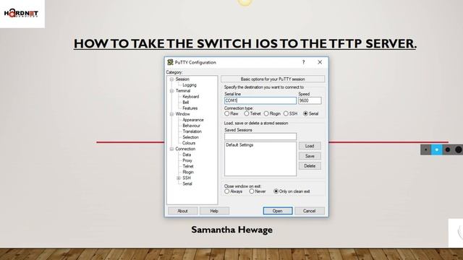Open the Terminal category

[x=183, y=91]
